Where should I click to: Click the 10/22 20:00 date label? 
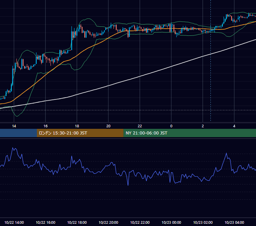[108, 222]
